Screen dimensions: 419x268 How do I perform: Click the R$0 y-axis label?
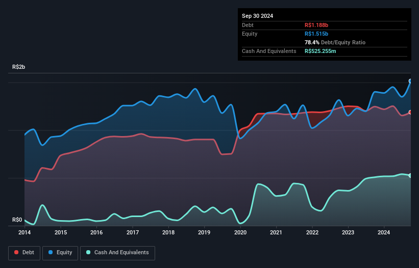pos(17,220)
